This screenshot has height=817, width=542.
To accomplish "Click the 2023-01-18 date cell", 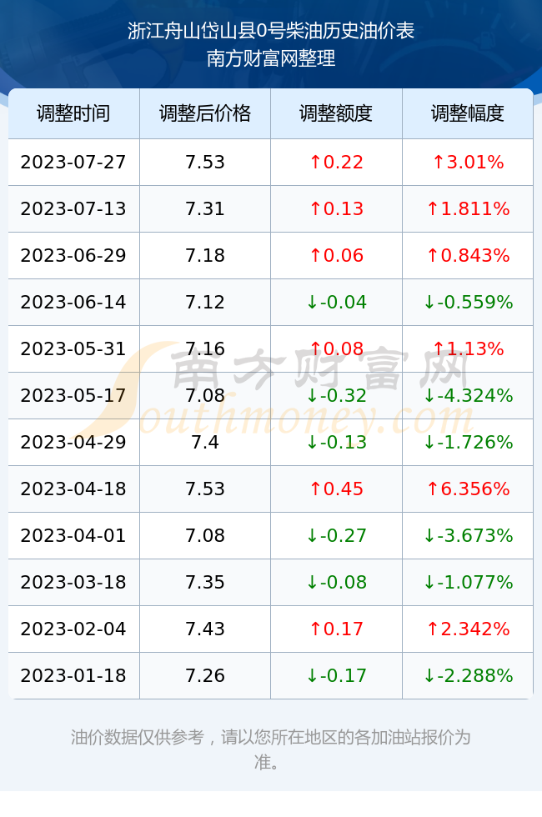I will click(73, 675).
